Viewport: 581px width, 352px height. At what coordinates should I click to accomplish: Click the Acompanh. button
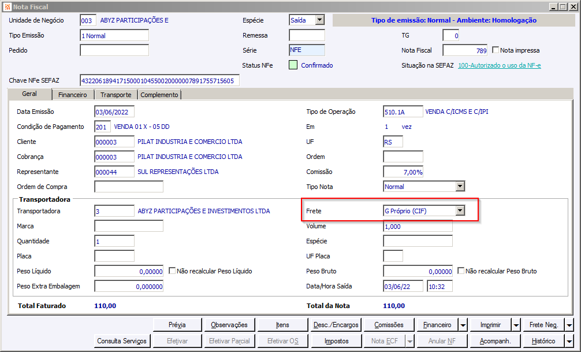coord(495,341)
